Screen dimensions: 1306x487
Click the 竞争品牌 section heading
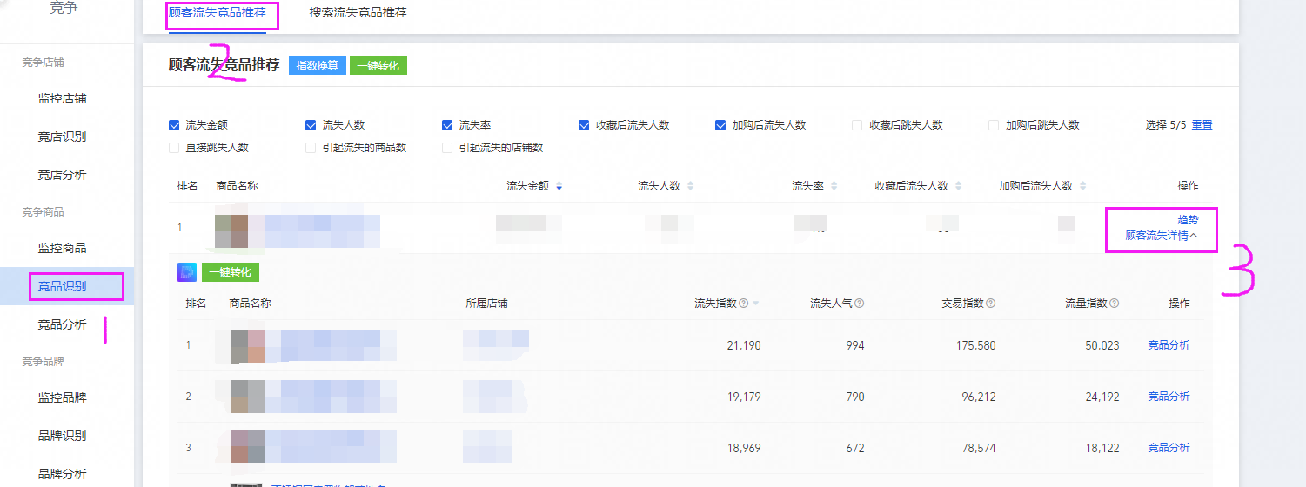pyautogui.click(x=44, y=361)
